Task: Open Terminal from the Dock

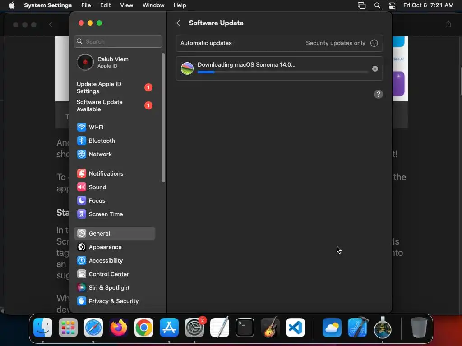Action: pyautogui.click(x=245, y=328)
